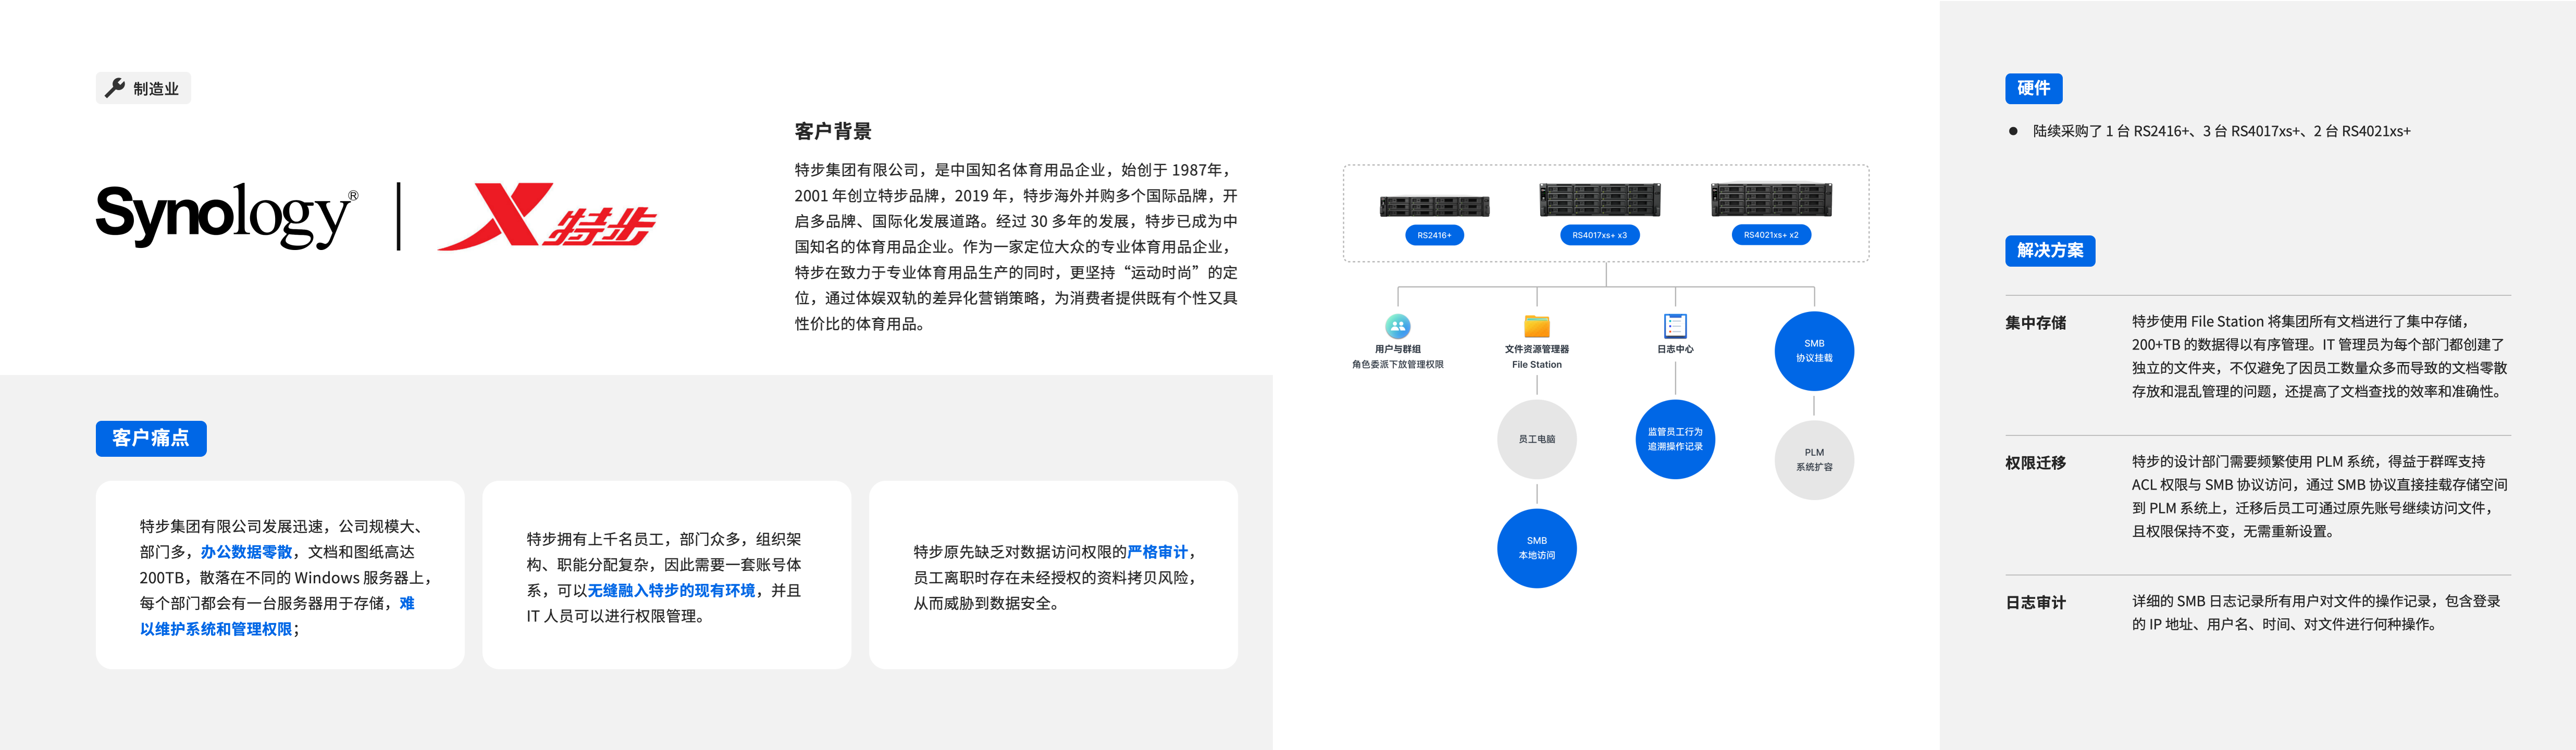Click the 难以维护系统和管理权限 highlighted text
This screenshot has height=750, width=2576.
[x=277, y=616]
